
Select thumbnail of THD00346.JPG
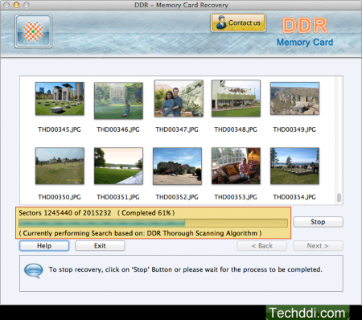[118, 101]
